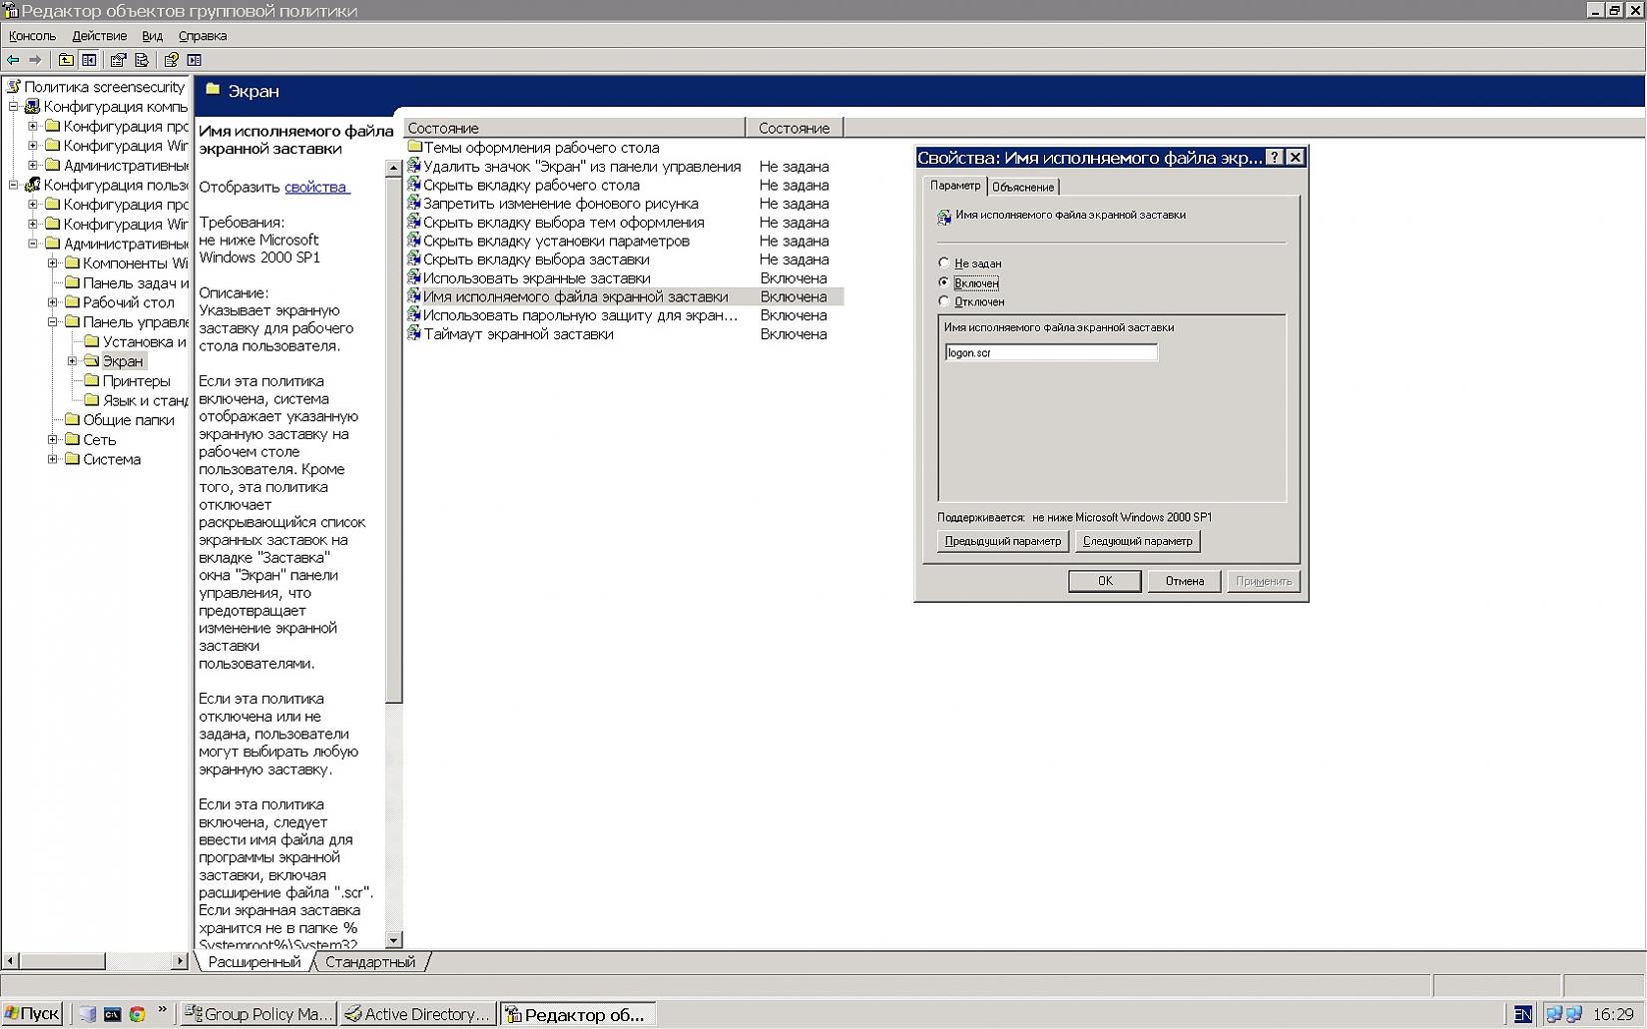Click the Help toolbar icon
The width and height of the screenshot is (1647, 1029).
[x=172, y=60]
